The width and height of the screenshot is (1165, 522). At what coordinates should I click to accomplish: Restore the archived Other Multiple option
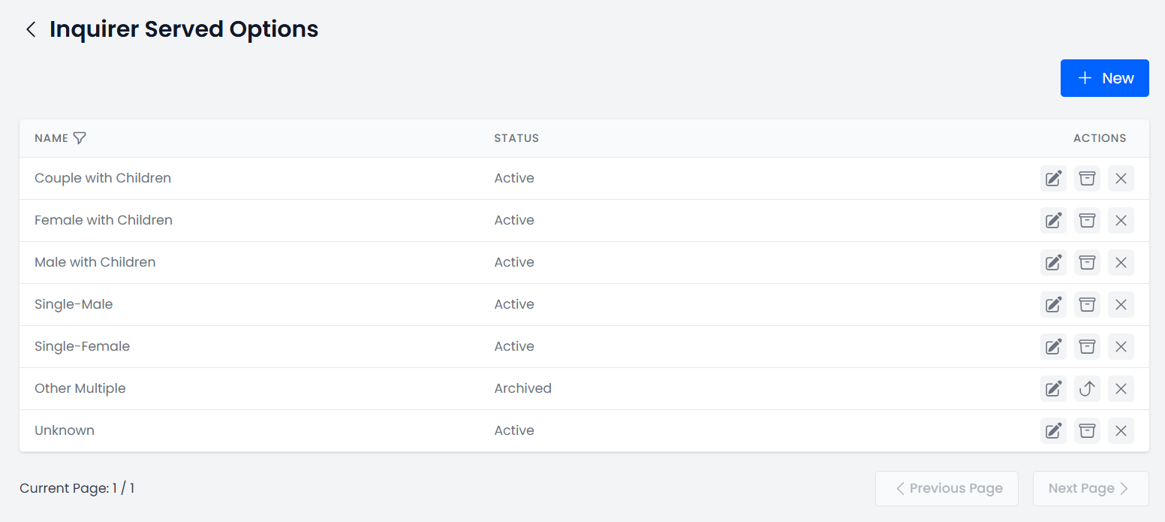click(x=1087, y=389)
